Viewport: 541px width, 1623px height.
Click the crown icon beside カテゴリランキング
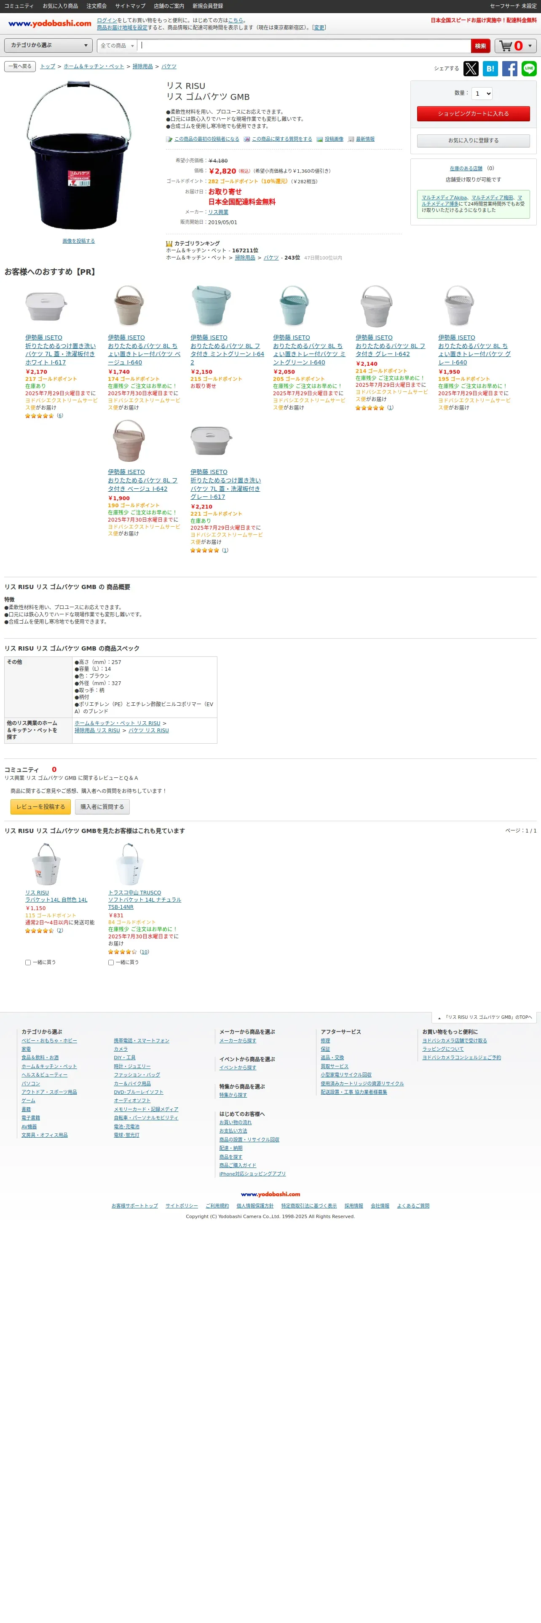coord(169,243)
